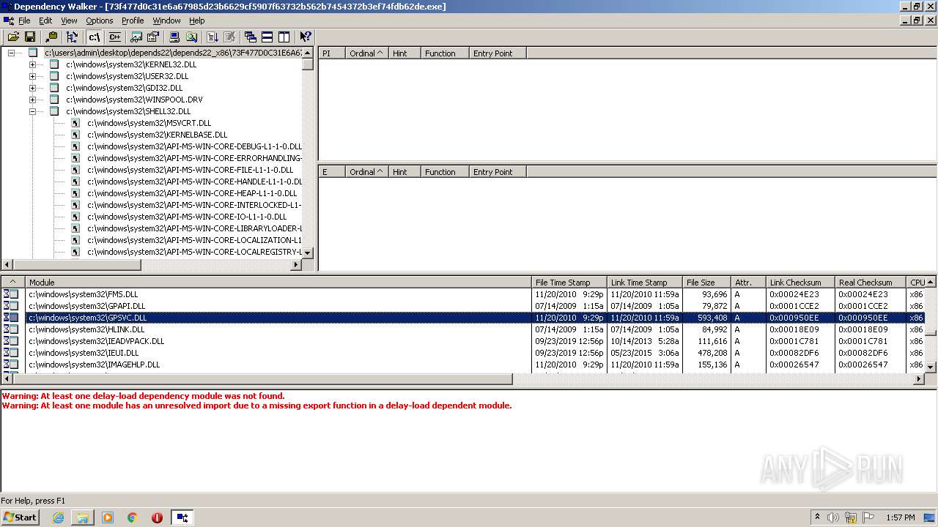The image size is (938, 527).
Task: Click View Module in External Viewer icon
Action: pos(137,37)
